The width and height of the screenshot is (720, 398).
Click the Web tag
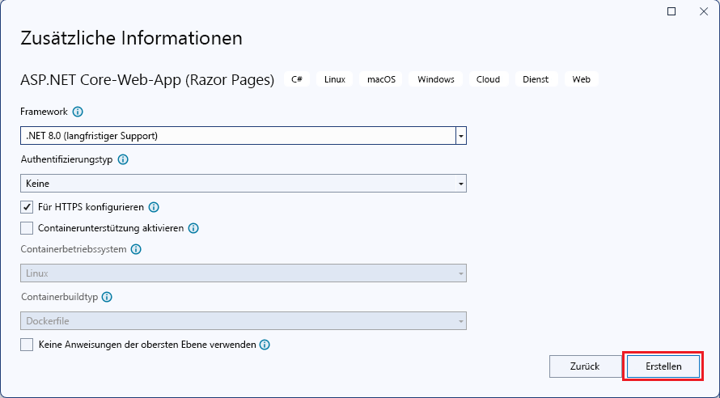582,79
